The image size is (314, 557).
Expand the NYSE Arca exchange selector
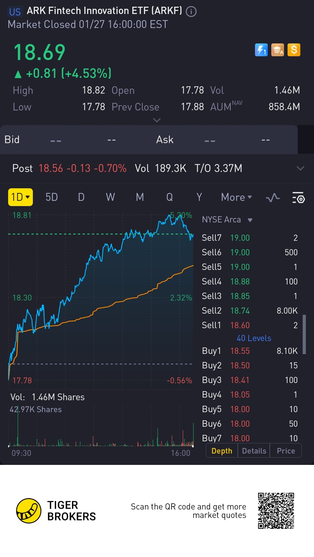coord(227,220)
